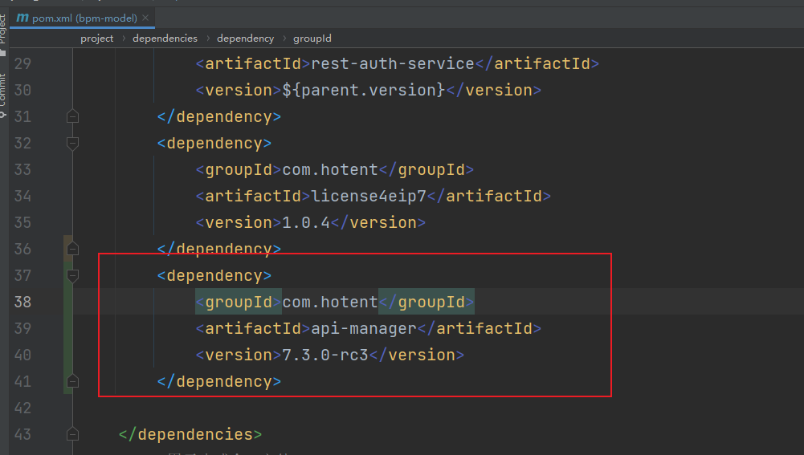Collapse fold marker at line 32
Viewport: 804px width, 455px height.
pos(73,144)
